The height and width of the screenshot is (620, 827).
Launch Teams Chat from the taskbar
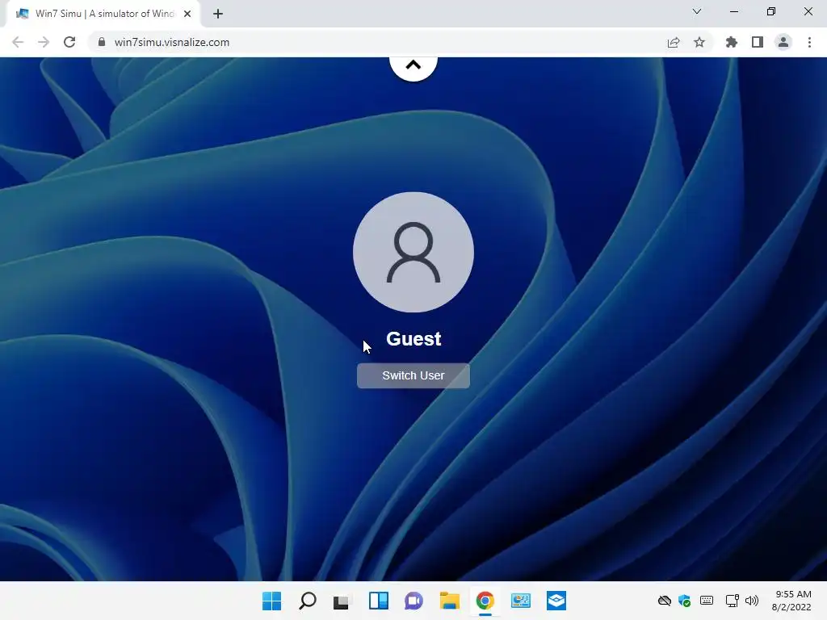click(414, 601)
